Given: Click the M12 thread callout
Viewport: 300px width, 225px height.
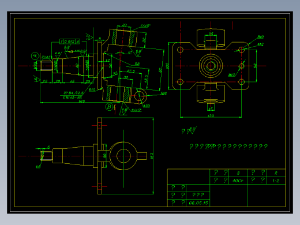Looking at the screenshot, I should (x=231, y=75).
